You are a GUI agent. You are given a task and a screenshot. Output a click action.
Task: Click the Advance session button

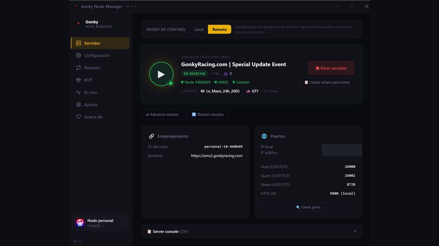point(162,114)
